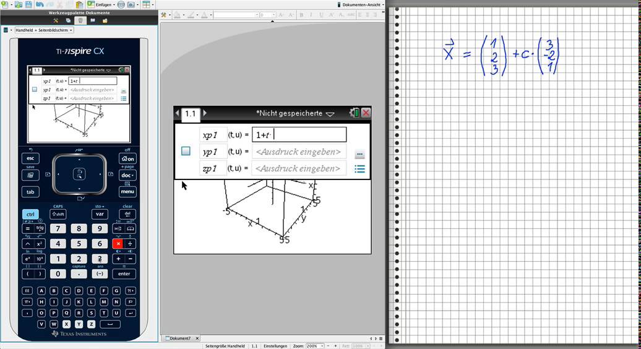Click the zp1 expression input field
Screen dimensions: 641x349
299,168
